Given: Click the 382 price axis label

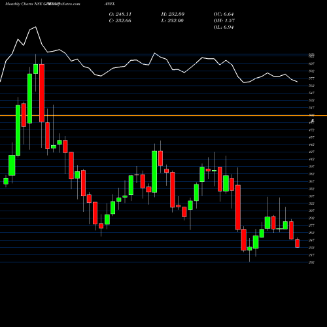Looking at the screenshot, I should coord(311,174).
